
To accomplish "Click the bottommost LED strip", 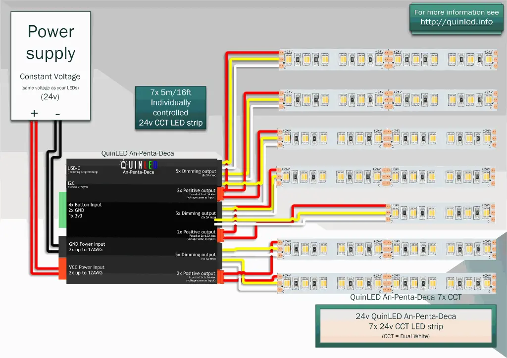I will (386, 283).
